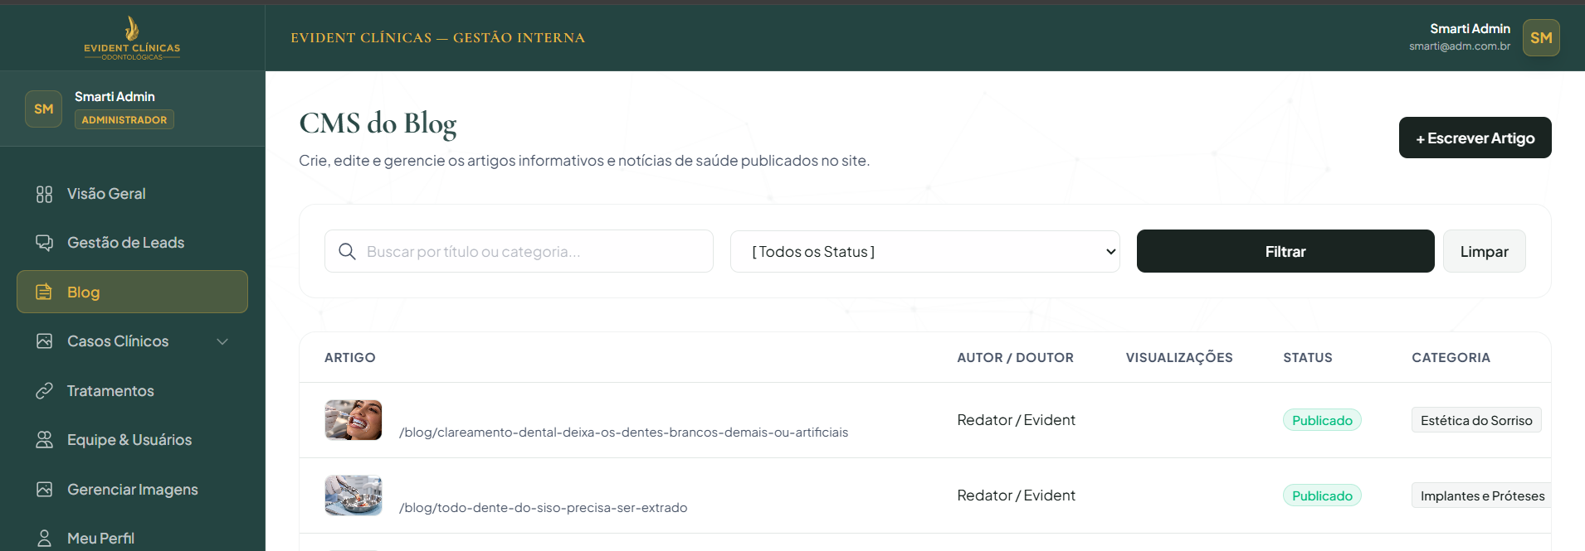The height and width of the screenshot is (551, 1585).
Task: Go to Gestão de Leads
Action: point(132,243)
